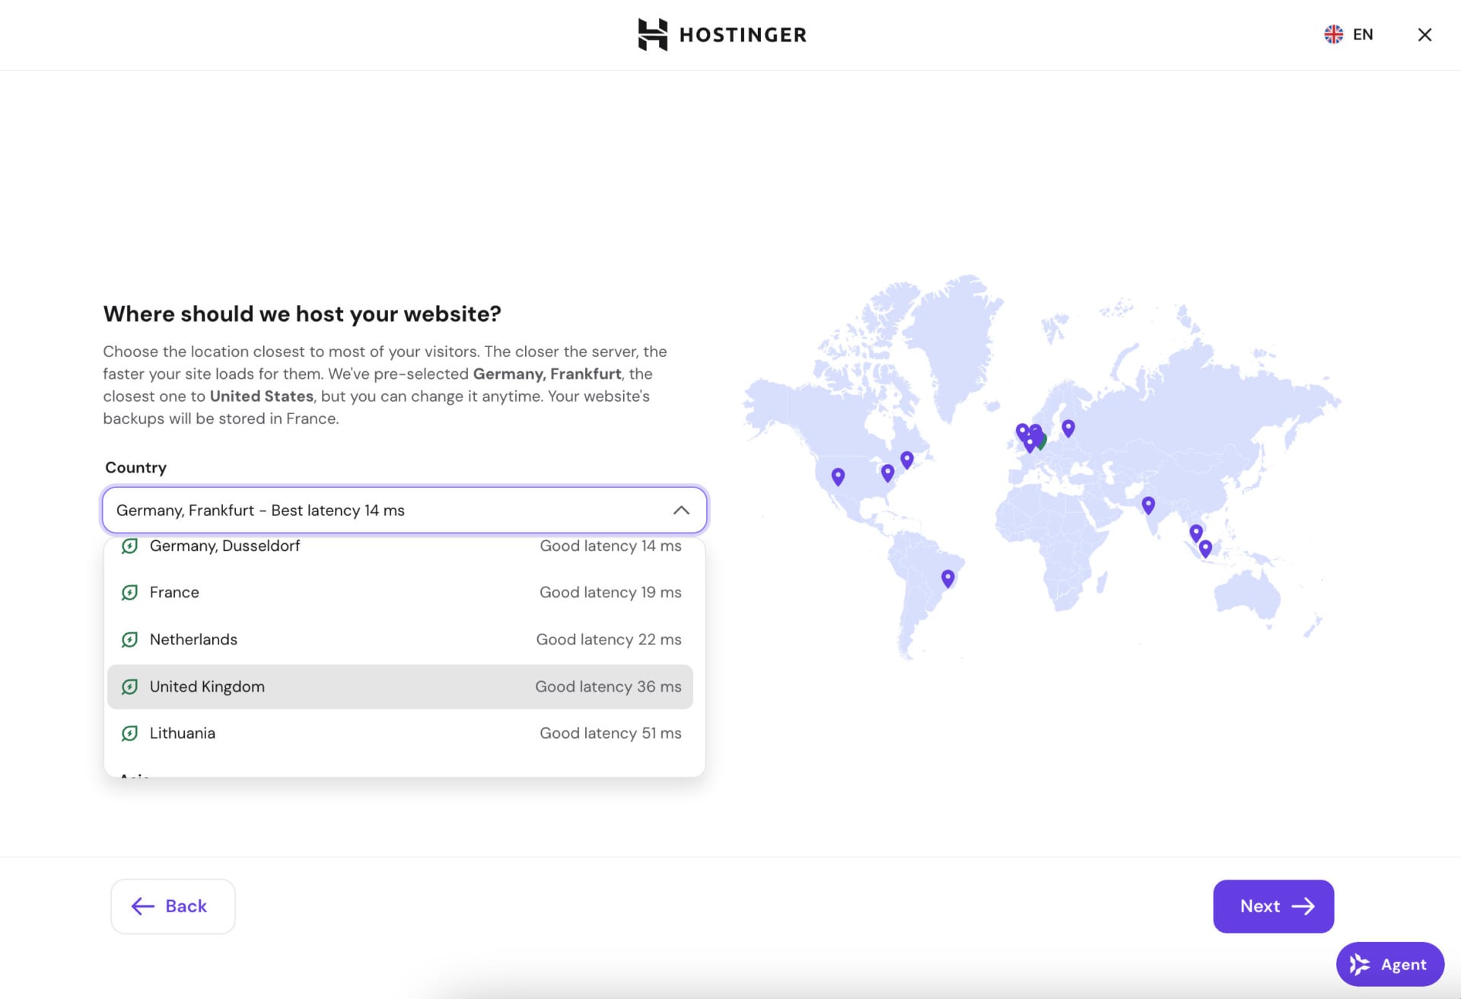The width and height of the screenshot is (1461, 999).
Task: Click 'Good latency 22 ms' text
Action: point(609,640)
